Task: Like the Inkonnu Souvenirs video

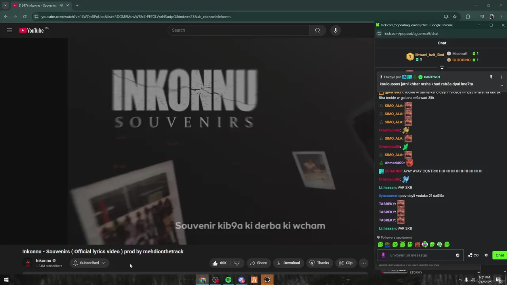Action: click(220, 263)
